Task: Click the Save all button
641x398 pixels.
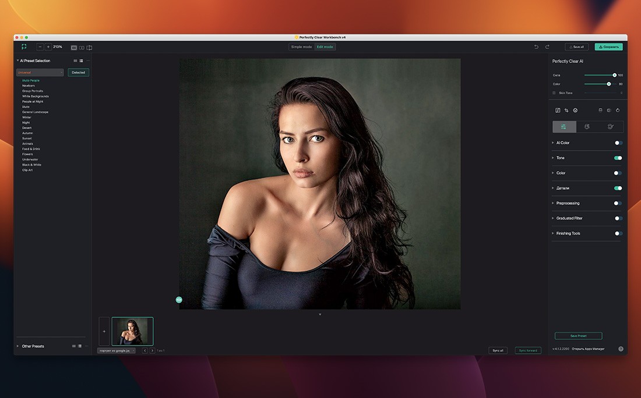Action: click(x=576, y=47)
